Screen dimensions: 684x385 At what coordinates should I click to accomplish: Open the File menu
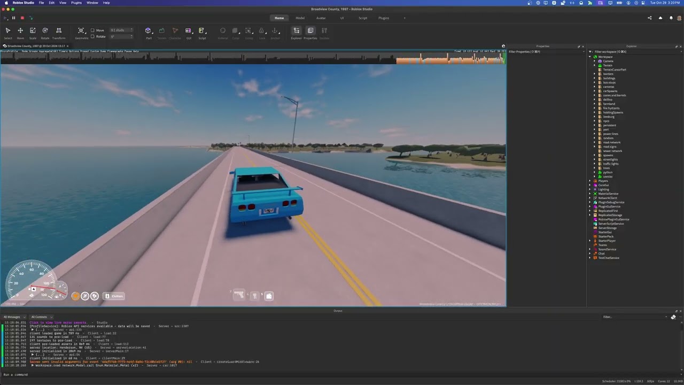click(x=41, y=3)
